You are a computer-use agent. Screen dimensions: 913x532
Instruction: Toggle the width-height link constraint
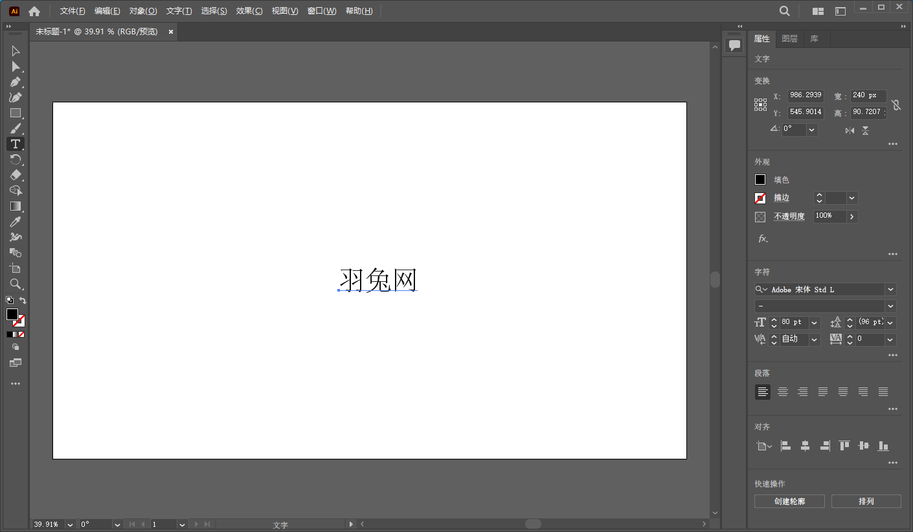896,104
